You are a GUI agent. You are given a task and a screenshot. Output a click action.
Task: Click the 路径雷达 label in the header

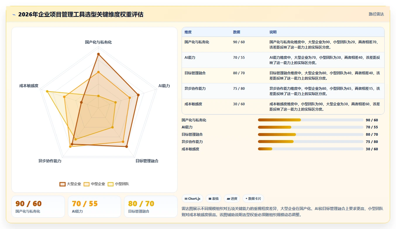pos(376,14)
